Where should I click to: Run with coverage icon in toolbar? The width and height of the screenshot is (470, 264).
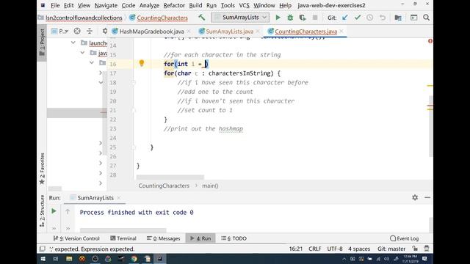coord(303,18)
